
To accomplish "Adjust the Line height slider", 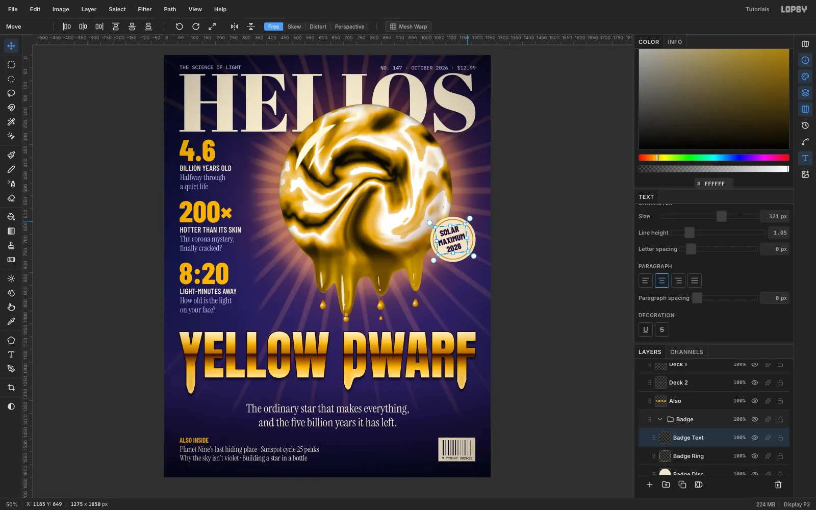I will coord(718,233).
